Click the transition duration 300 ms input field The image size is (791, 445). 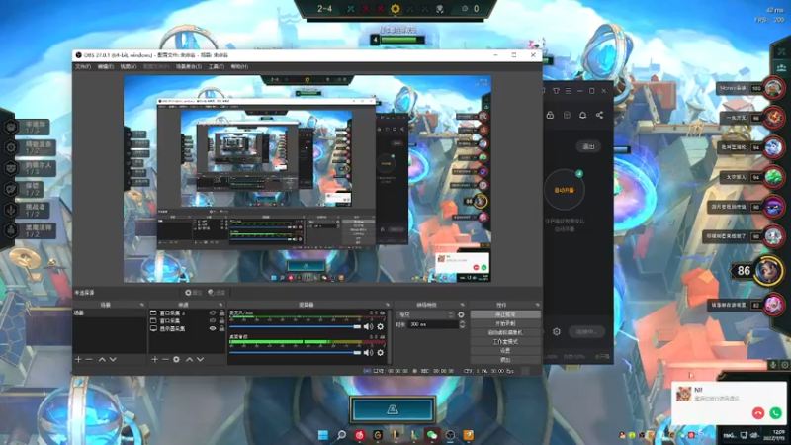coord(433,325)
